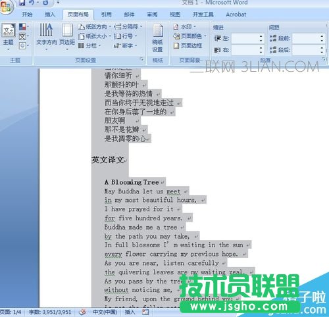Toggle the 插入 insert mode indicator

click(x=130, y=312)
